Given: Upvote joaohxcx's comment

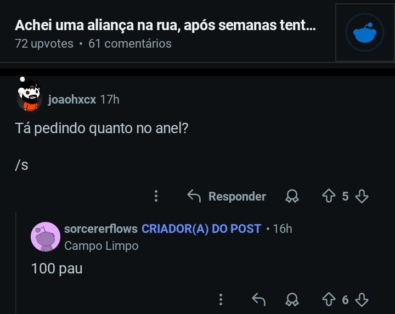Looking at the screenshot, I should [x=329, y=196].
